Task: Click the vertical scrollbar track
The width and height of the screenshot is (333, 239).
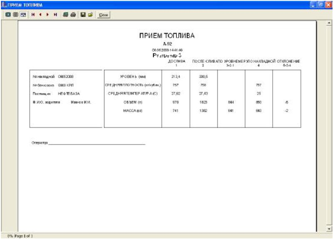Action: point(329,126)
